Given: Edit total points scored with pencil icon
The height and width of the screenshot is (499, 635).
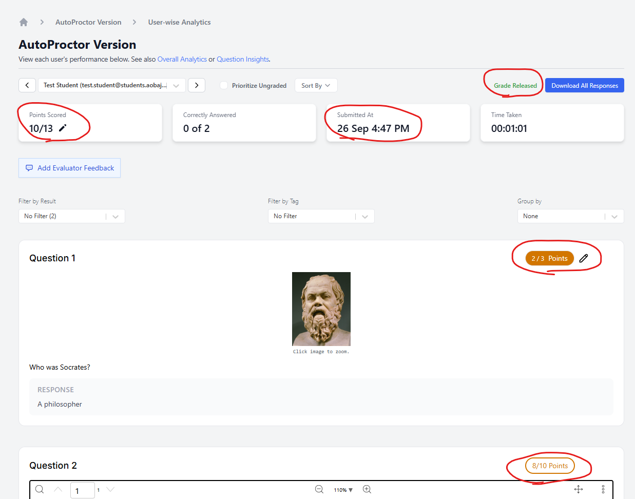Looking at the screenshot, I should pos(63,128).
